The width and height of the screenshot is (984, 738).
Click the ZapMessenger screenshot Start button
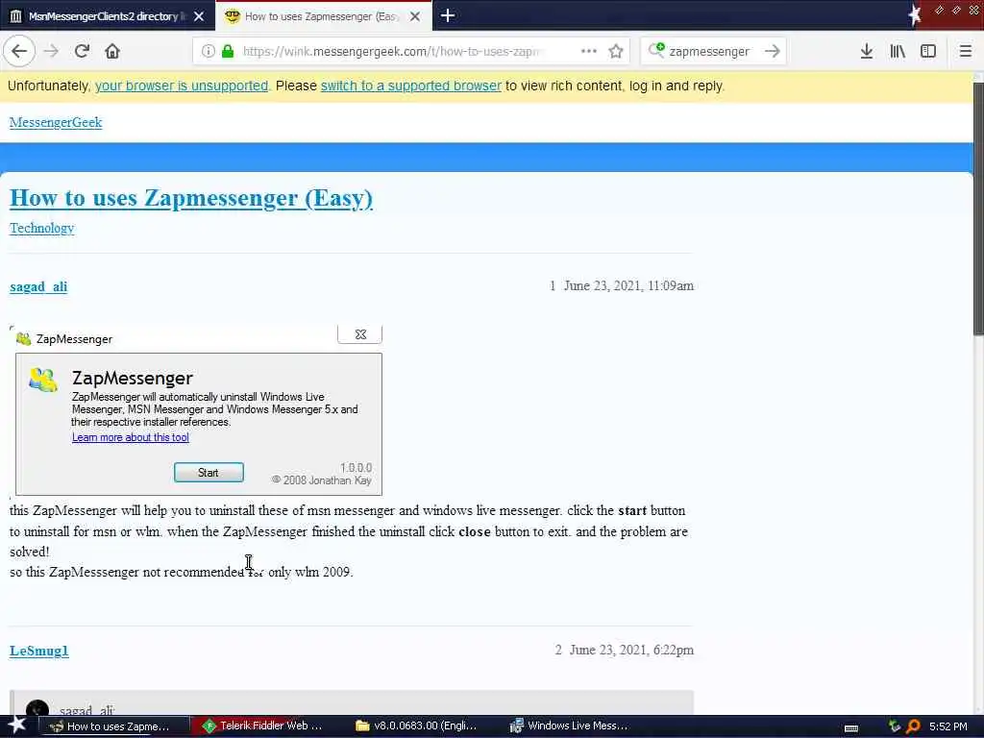click(x=209, y=473)
